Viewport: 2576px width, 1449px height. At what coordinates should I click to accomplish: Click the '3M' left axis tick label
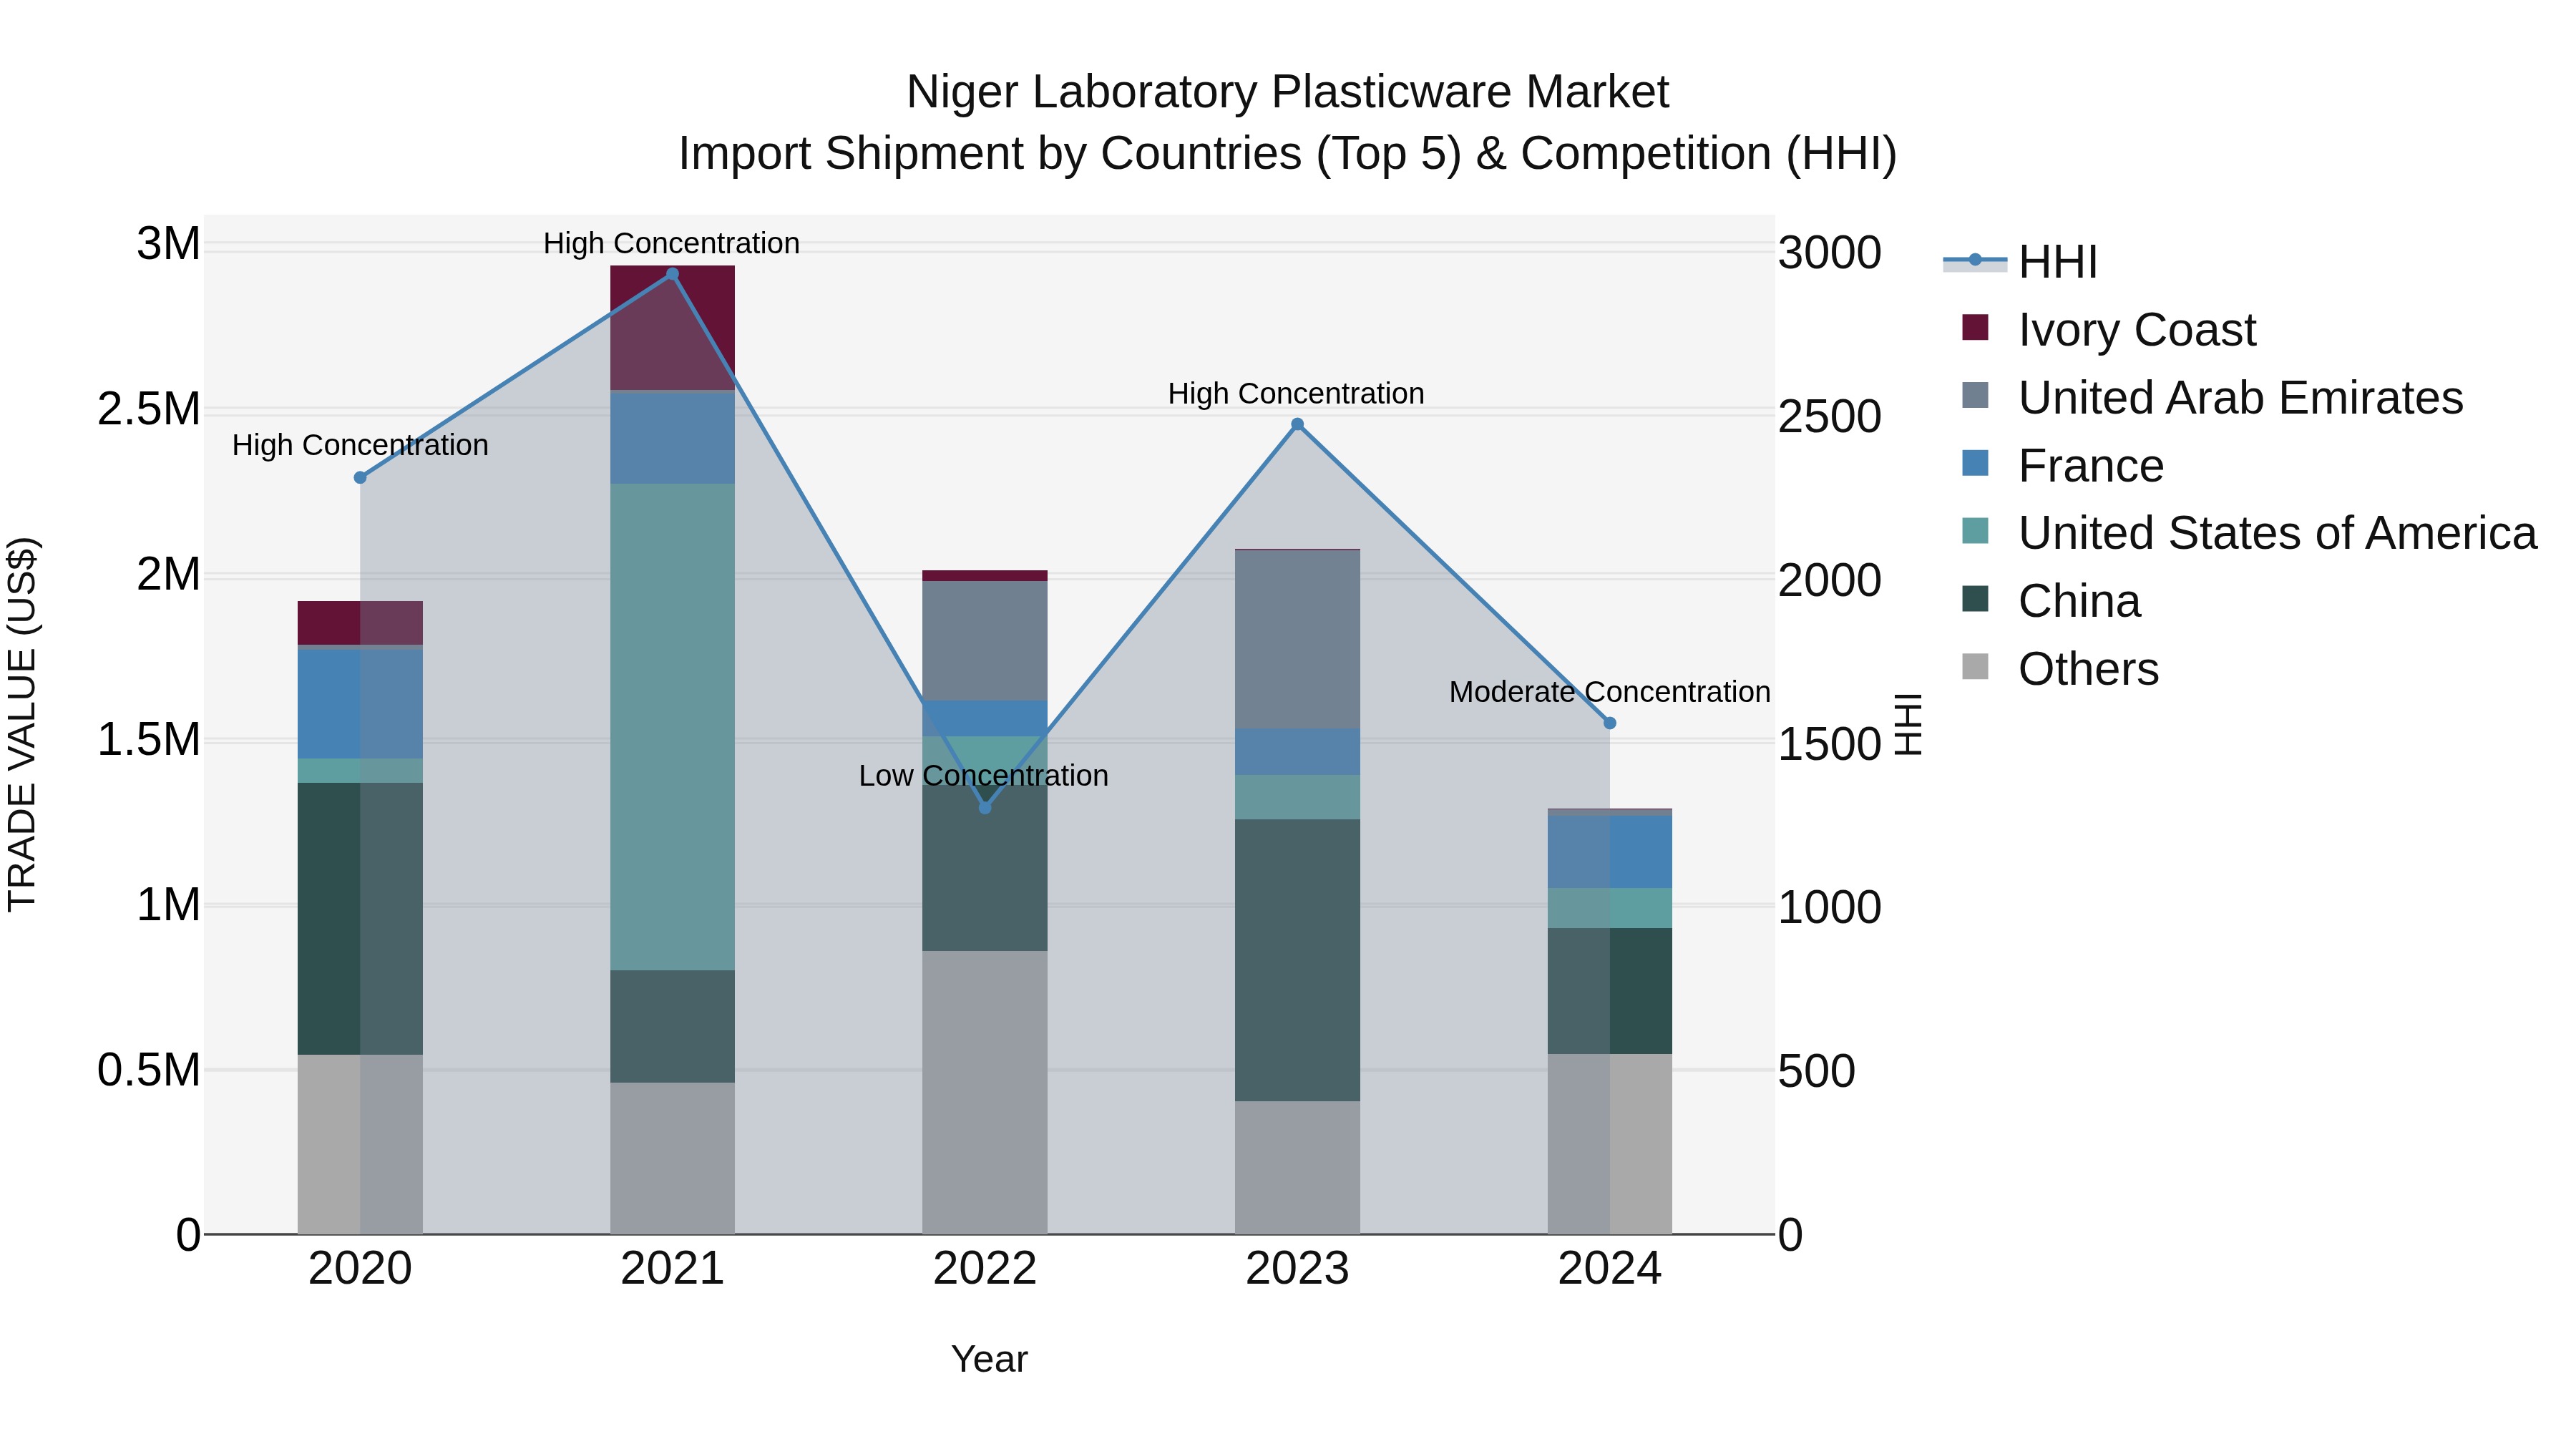pyautogui.click(x=169, y=244)
